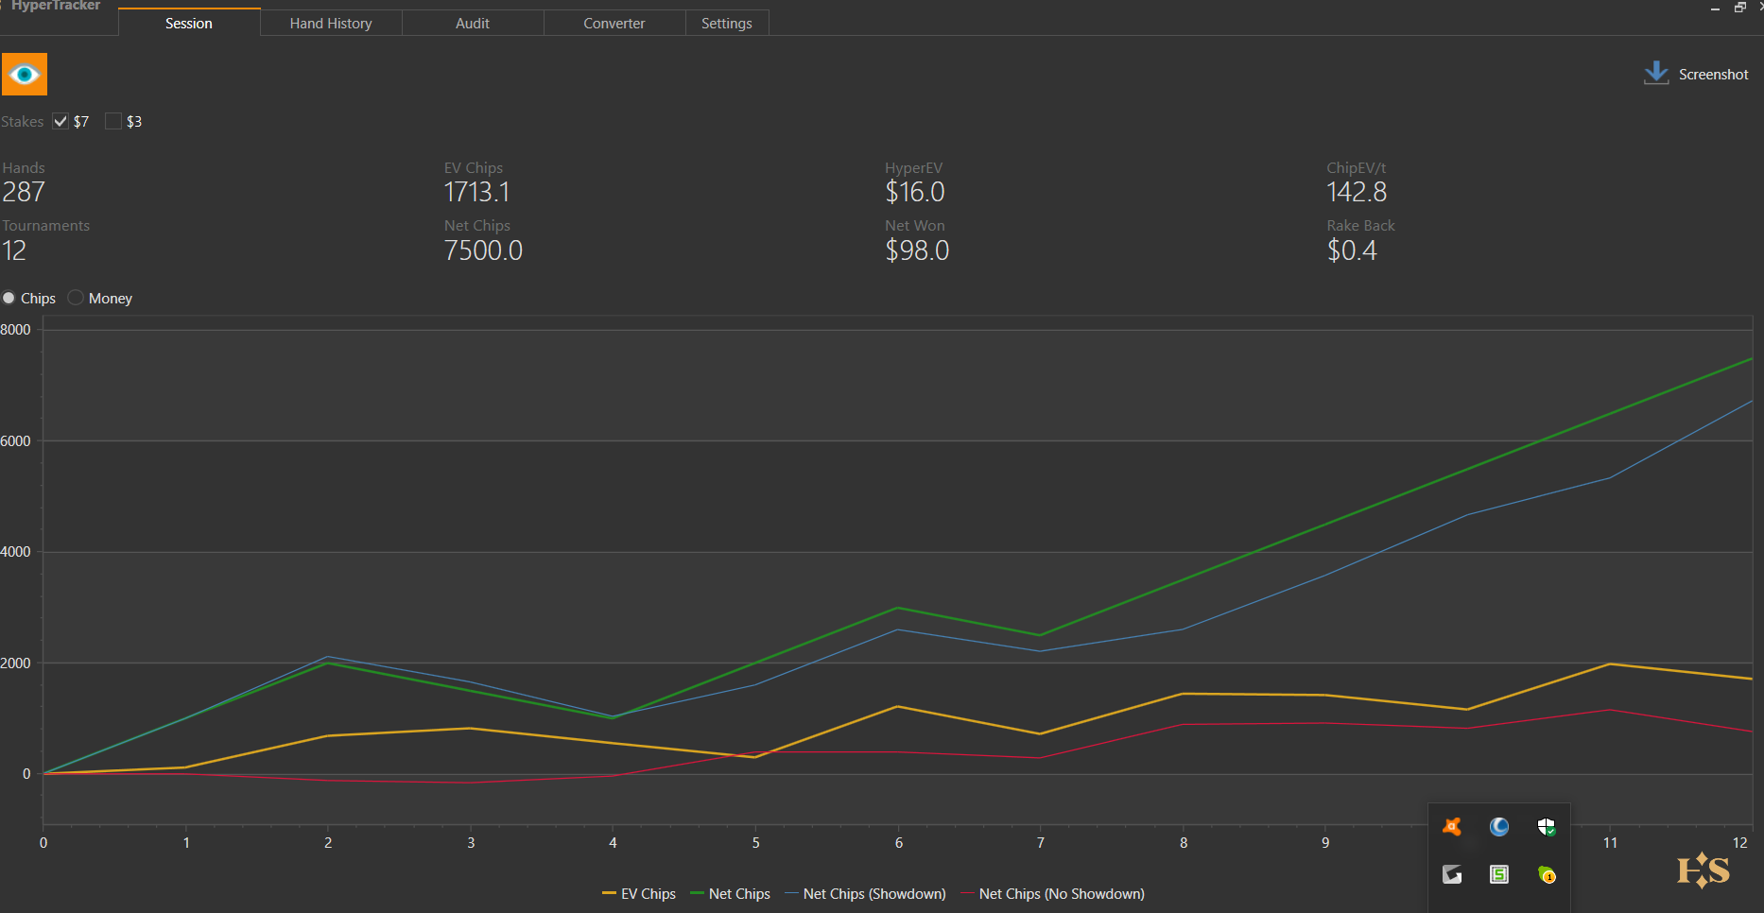The image size is (1764, 913).
Task: Restore down the HyperTracker window
Action: [x=1739, y=8]
